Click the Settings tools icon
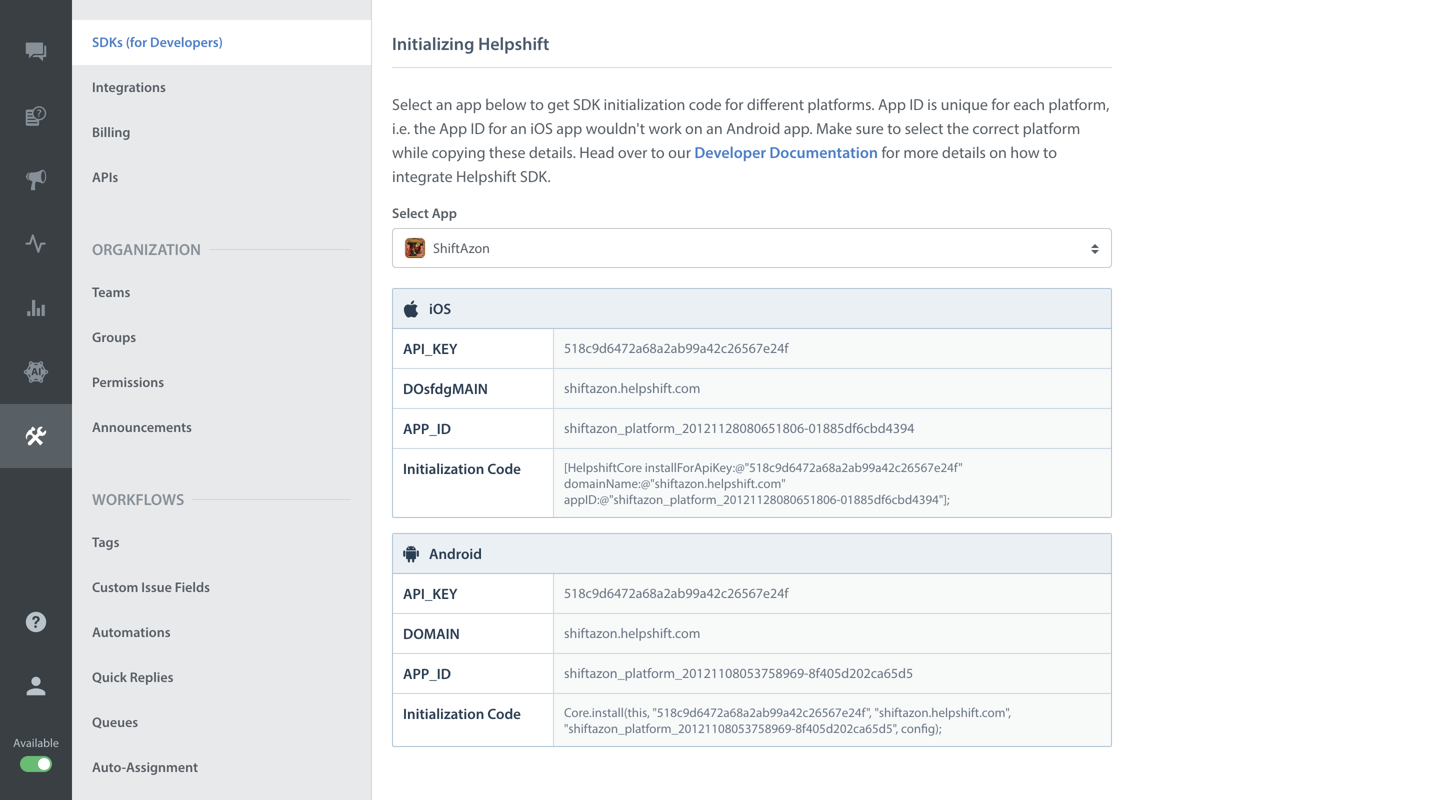The height and width of the screenshot is (800, 1440). pyautogui.click(x=36, y=436)
